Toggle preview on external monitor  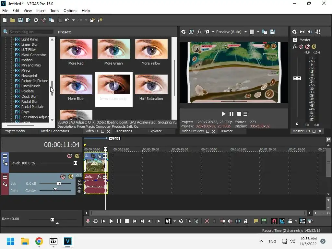191,32
